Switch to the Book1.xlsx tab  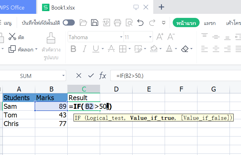pyautogui.click(x=95, y=7)
